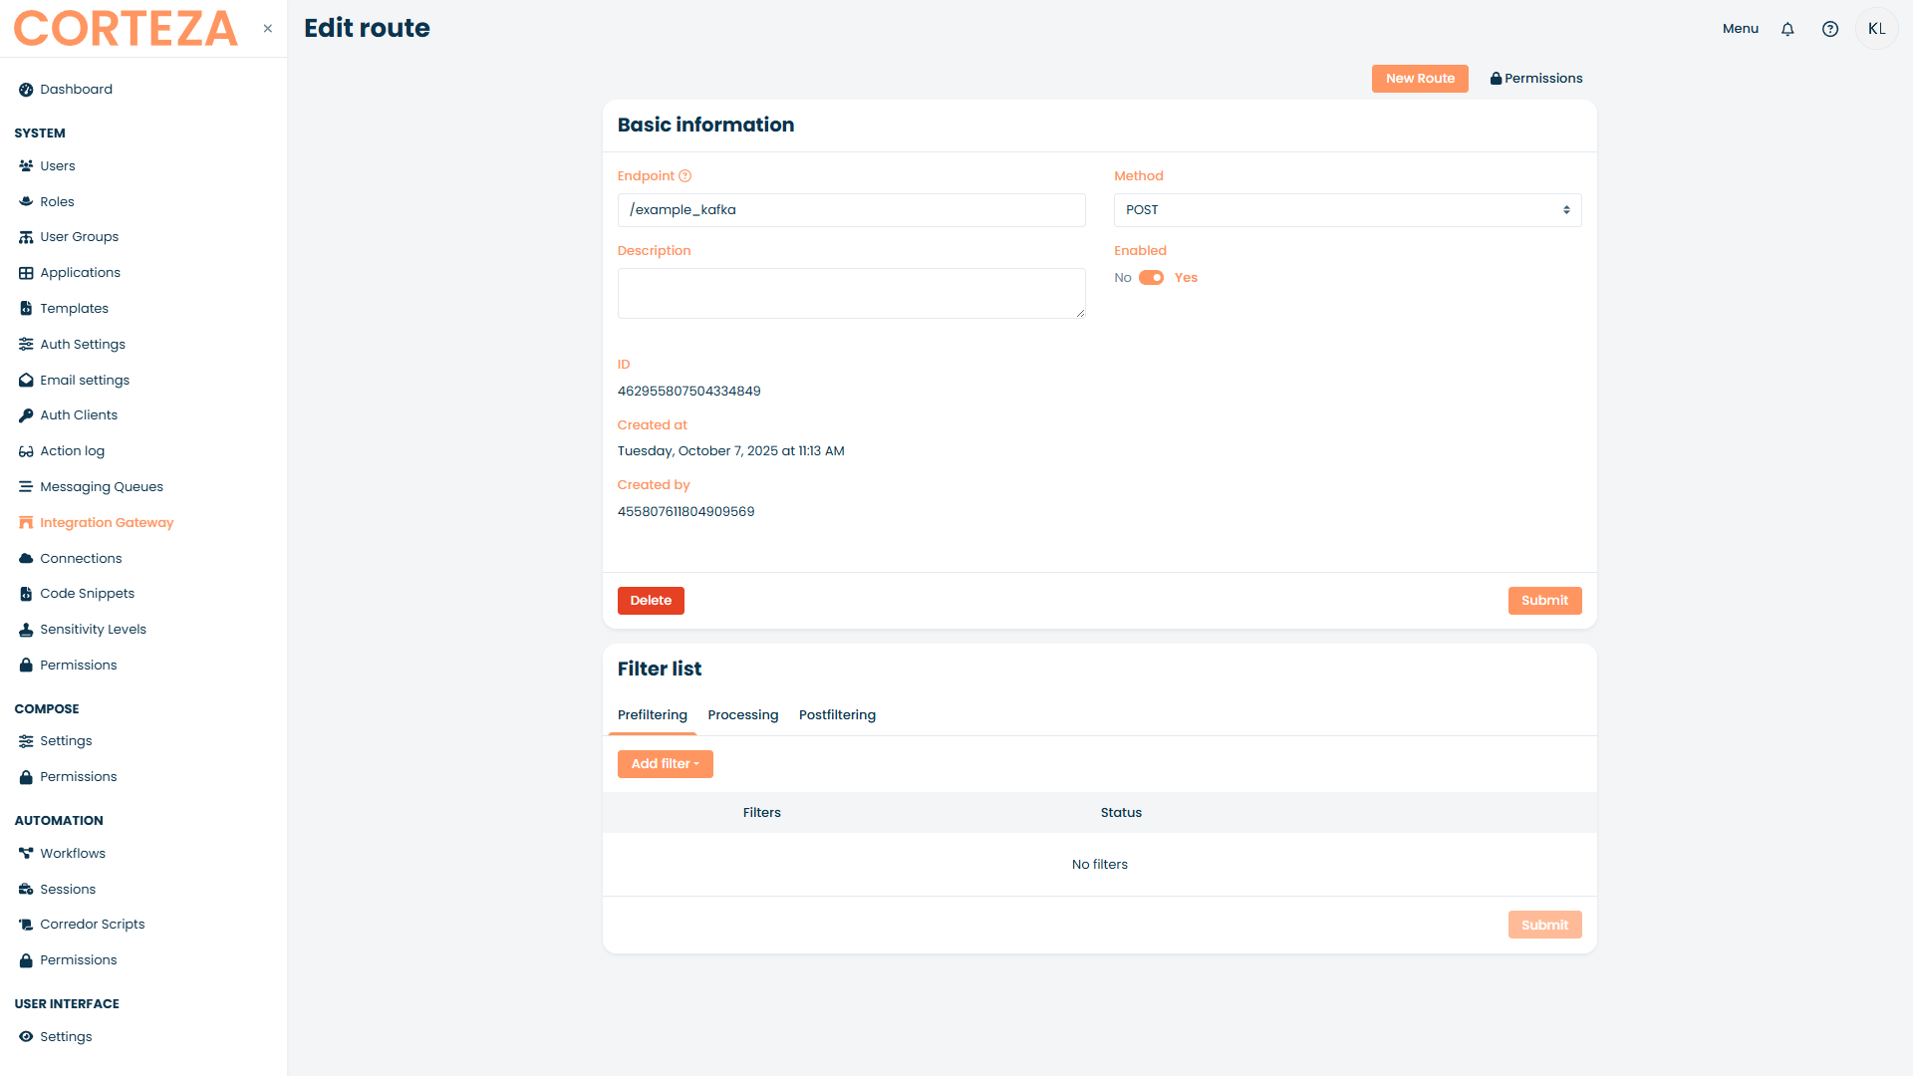Click the Users icon
The height and width of the screenshot is (1076, 1913).
coord(26,166)
